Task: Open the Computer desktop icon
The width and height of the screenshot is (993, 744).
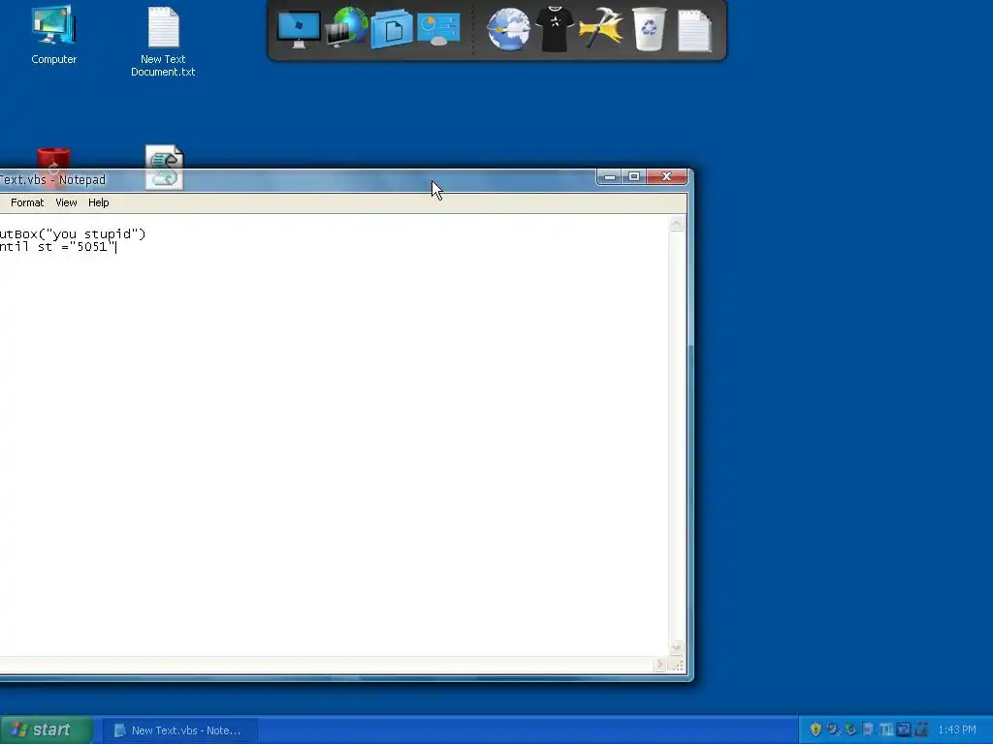Action: [54, 35]
